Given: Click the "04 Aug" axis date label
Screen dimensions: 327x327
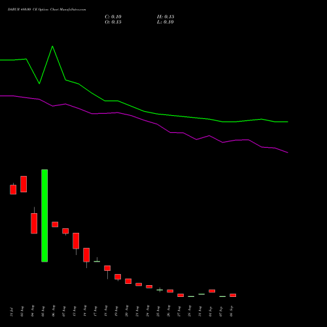Looking at the screenshot, I should tap(33, 311).
